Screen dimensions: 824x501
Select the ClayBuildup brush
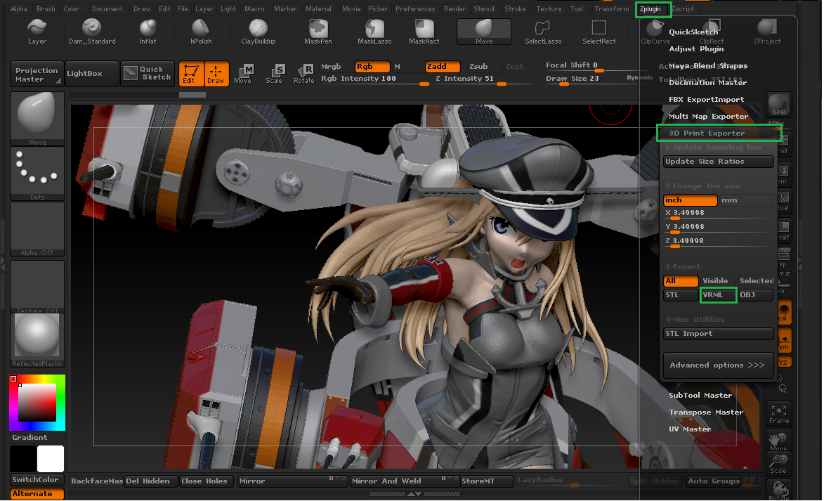tap(258, 28)
